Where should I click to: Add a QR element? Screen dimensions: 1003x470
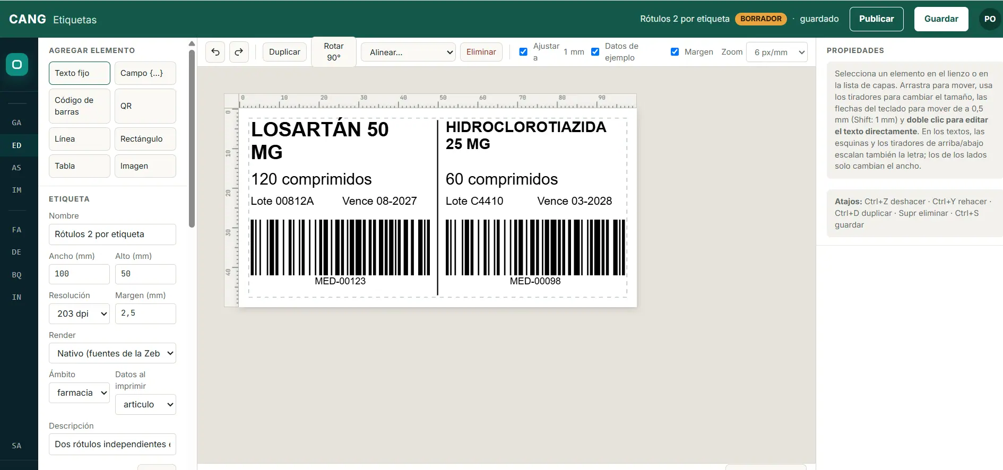(x=145, y=106)
